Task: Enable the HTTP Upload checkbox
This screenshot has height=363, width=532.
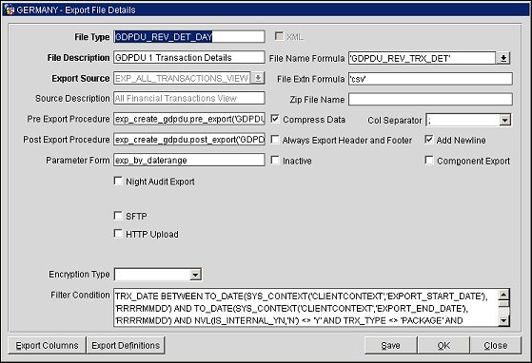Action: pyautogui.click(x=118, y=234)
